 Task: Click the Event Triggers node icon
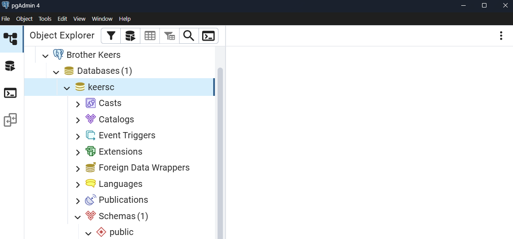click(x=91, y=135)
